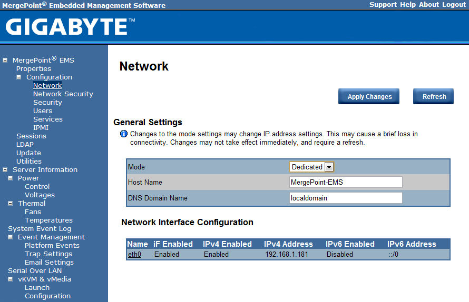Collapse the MergePoint EMS tree node
The height and width of the screenshot is (302, 469).
(x=5, y=60)
